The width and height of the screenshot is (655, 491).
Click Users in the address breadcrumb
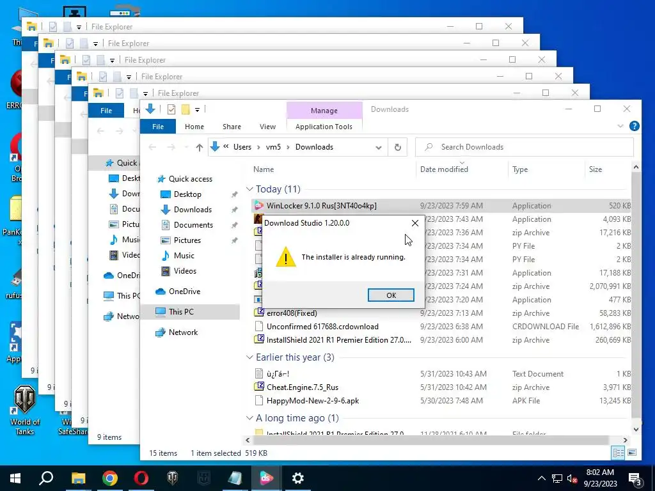tap(242, 147)
